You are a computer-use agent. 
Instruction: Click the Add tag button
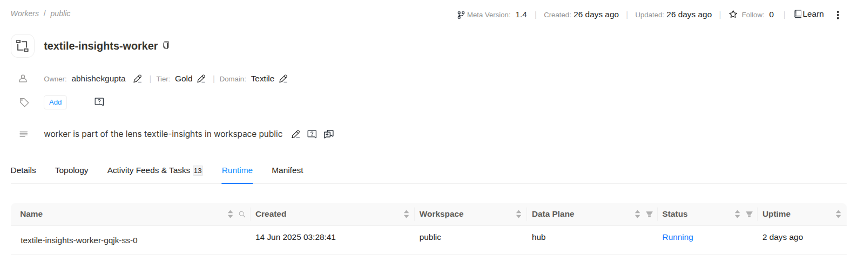pos(56,102)
